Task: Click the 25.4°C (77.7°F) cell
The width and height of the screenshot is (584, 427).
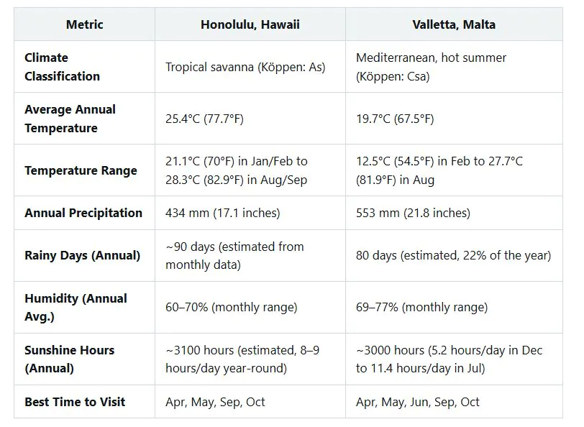Action: click(205, 119)
